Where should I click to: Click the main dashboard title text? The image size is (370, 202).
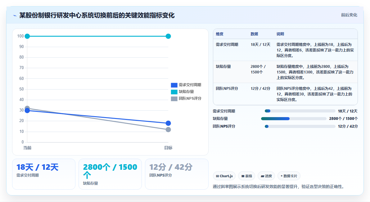coord(97,15)
